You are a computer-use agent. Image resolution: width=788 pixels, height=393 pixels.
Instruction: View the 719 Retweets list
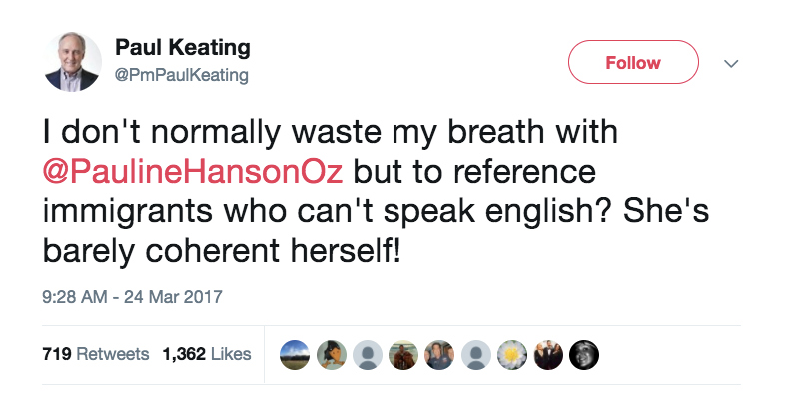coord(96,354)
